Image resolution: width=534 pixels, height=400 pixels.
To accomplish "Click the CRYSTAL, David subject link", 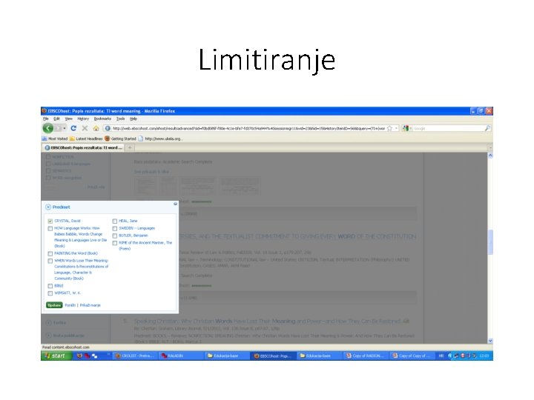I will point(67,221).
